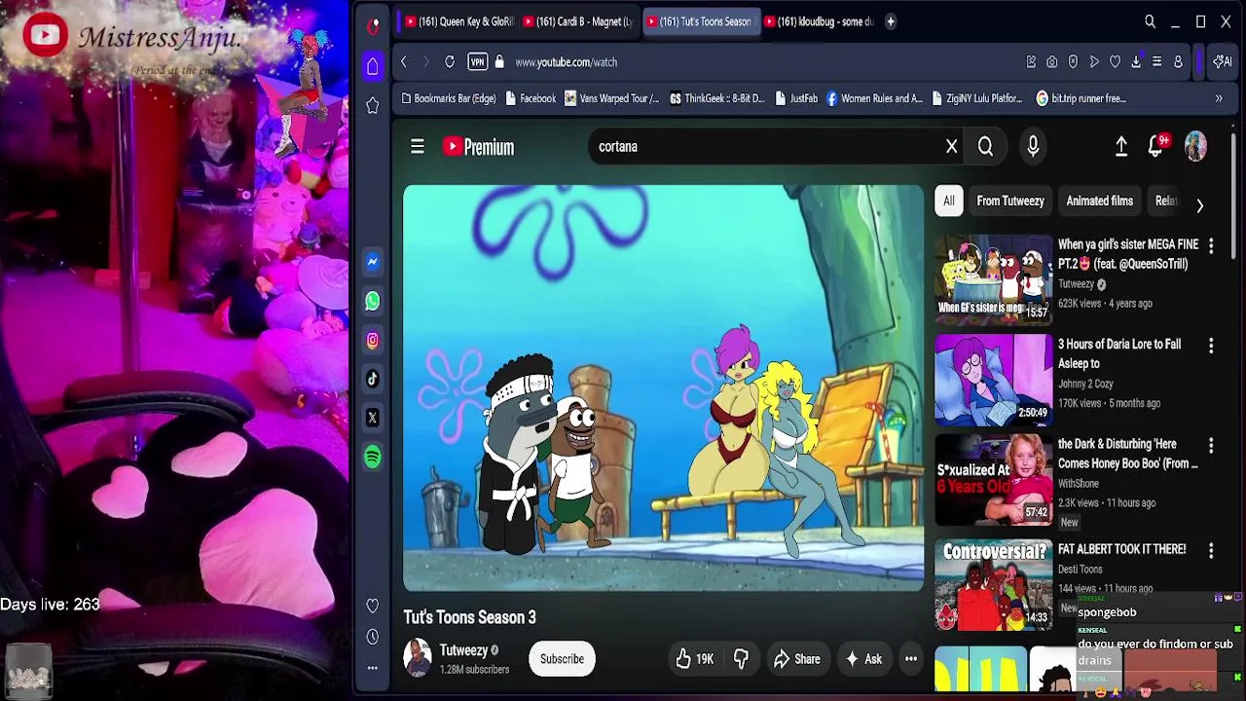Open the Opera menu logo
Image resolution: width=1246 pixels, height=701 pixels.
[373, 26]
